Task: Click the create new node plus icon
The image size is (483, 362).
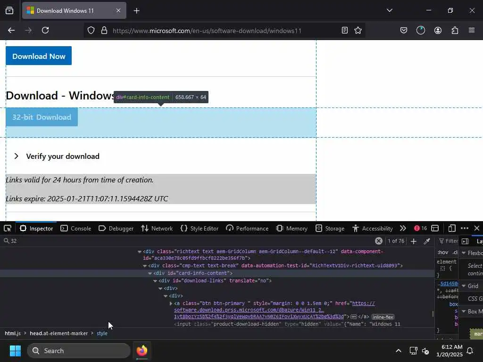Action: 414,241
